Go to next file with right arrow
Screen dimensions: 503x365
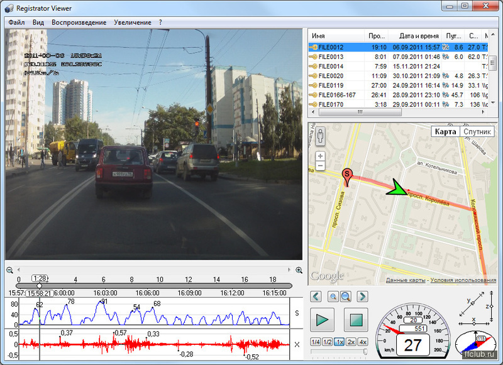(x=363, y=297)
